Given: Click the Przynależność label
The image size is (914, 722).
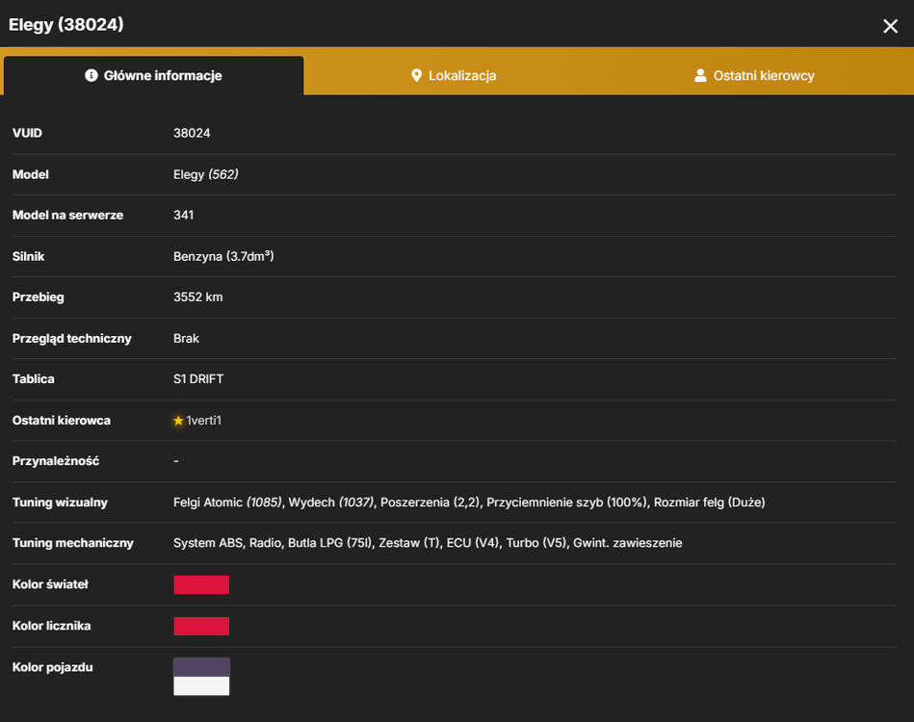Looking at the screenshot, I should point(56,461).
